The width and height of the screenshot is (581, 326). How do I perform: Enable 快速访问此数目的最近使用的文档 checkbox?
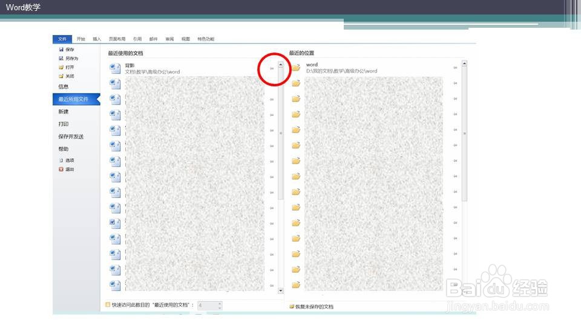[x=108, y=305]
